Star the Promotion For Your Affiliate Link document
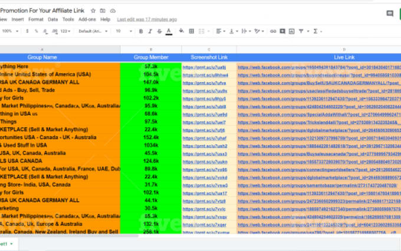 pos(93,11)
